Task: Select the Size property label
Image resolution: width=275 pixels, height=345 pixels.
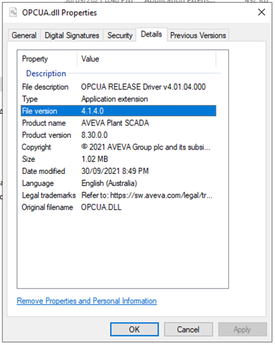Action: click(x=28, y=159)
